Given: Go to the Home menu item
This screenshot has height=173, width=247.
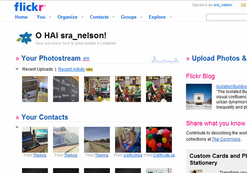Looking at the screenshot, I should click(21, 17).
